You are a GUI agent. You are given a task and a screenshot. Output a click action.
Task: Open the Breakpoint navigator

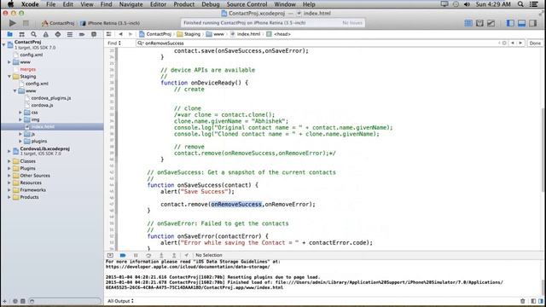[x=82, y=34]
